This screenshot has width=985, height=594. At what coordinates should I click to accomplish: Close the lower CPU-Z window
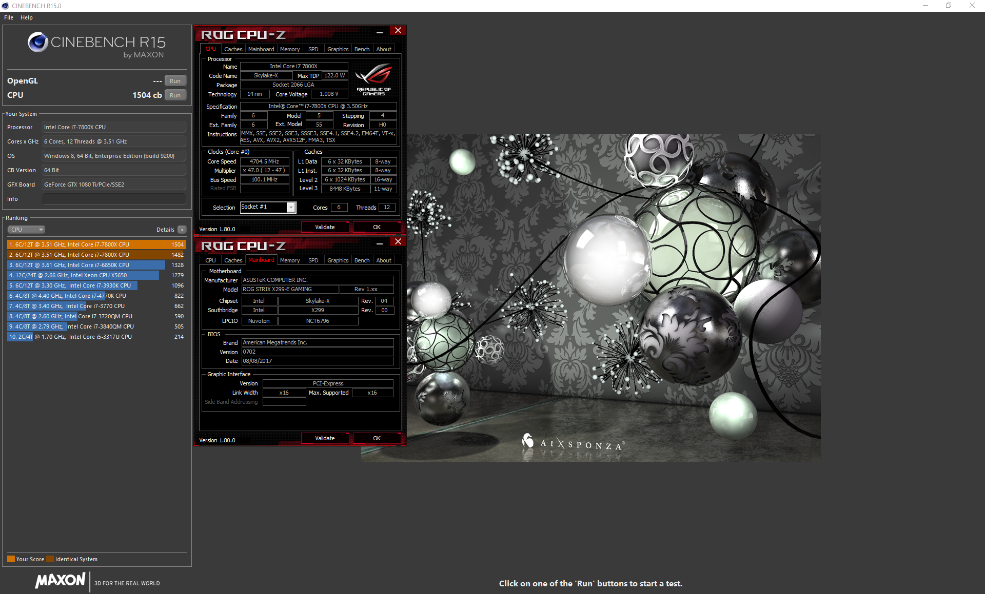point(398,241)
